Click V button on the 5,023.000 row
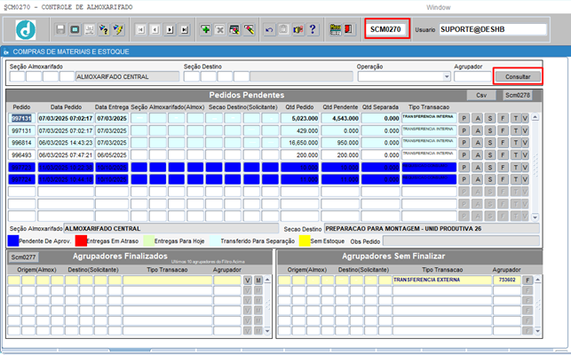Image resolution: width=571 pixels, height=355 pixels. pos(525,118)
